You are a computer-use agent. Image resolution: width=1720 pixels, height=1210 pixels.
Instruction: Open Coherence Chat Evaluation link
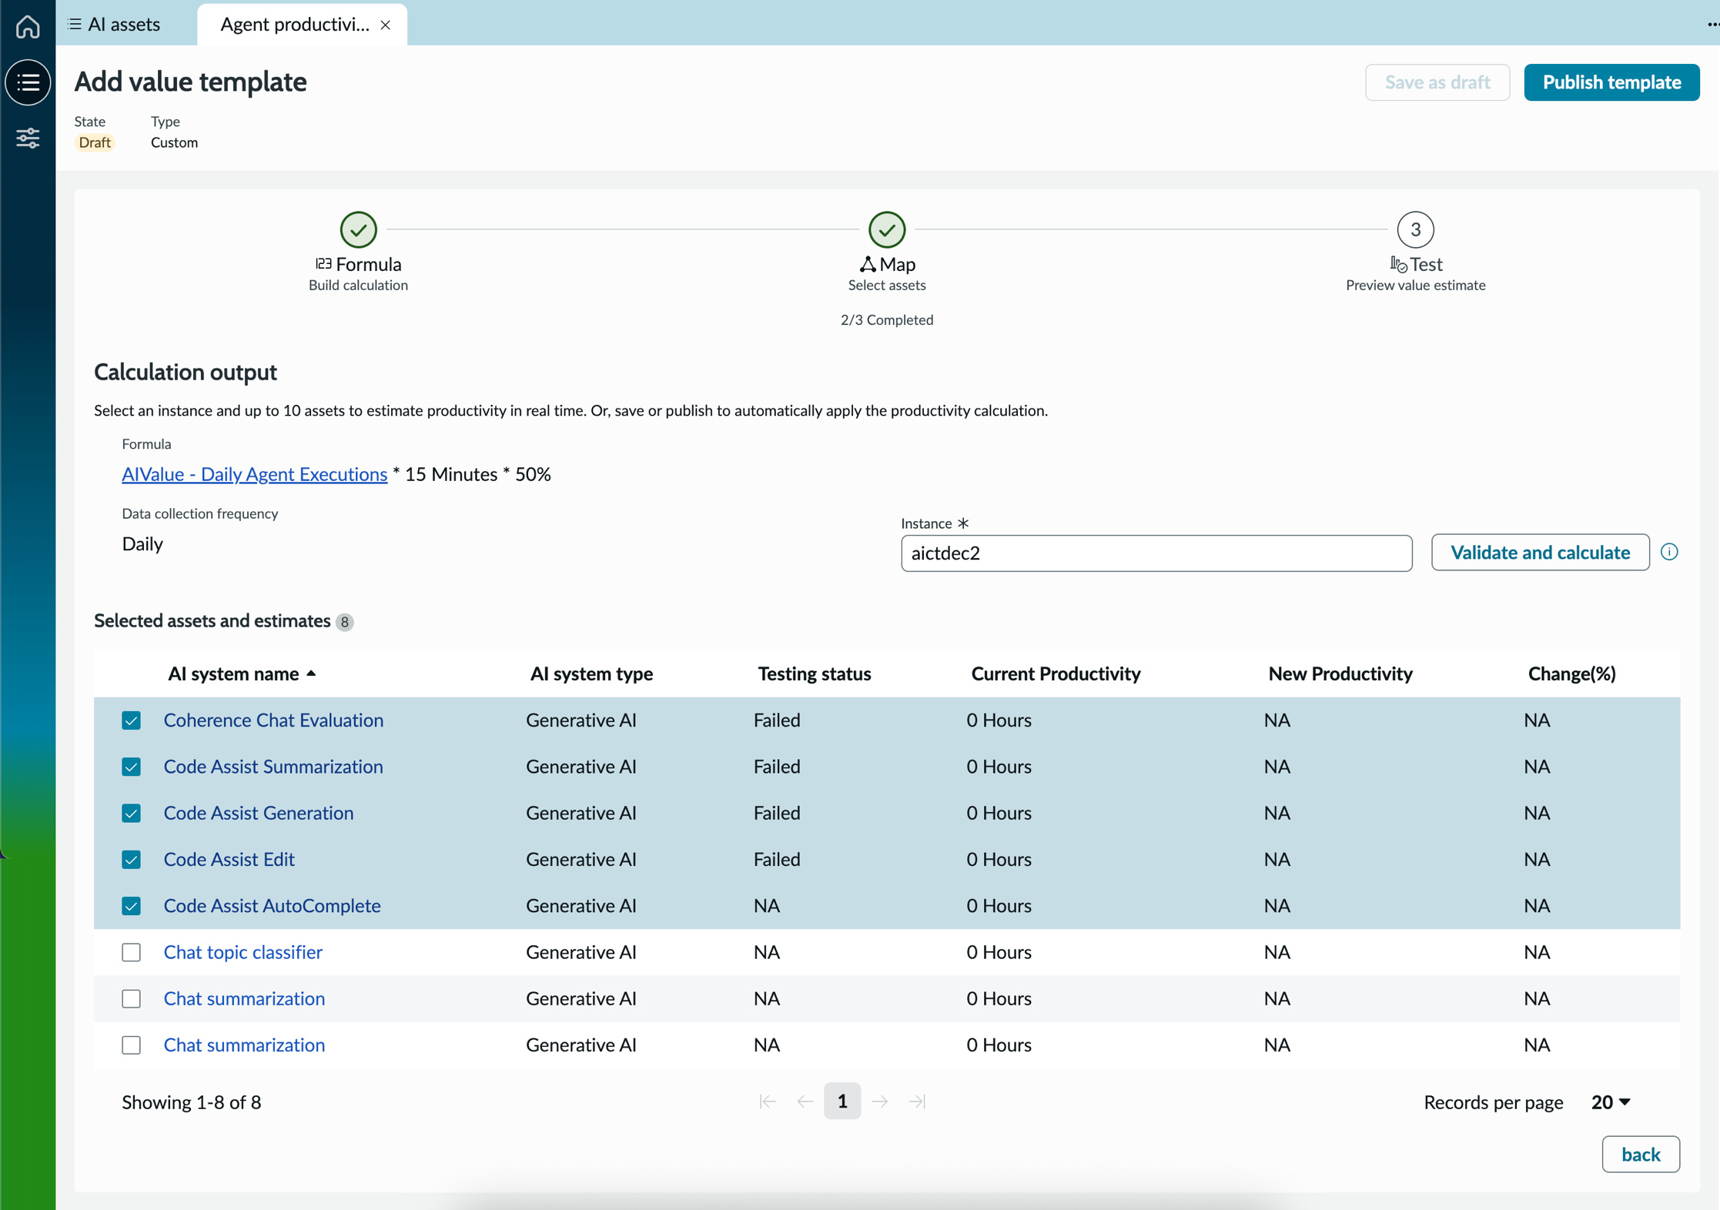point(273,720)
